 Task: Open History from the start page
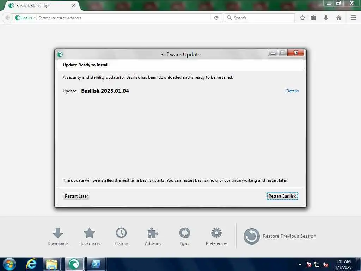(121, 236)
